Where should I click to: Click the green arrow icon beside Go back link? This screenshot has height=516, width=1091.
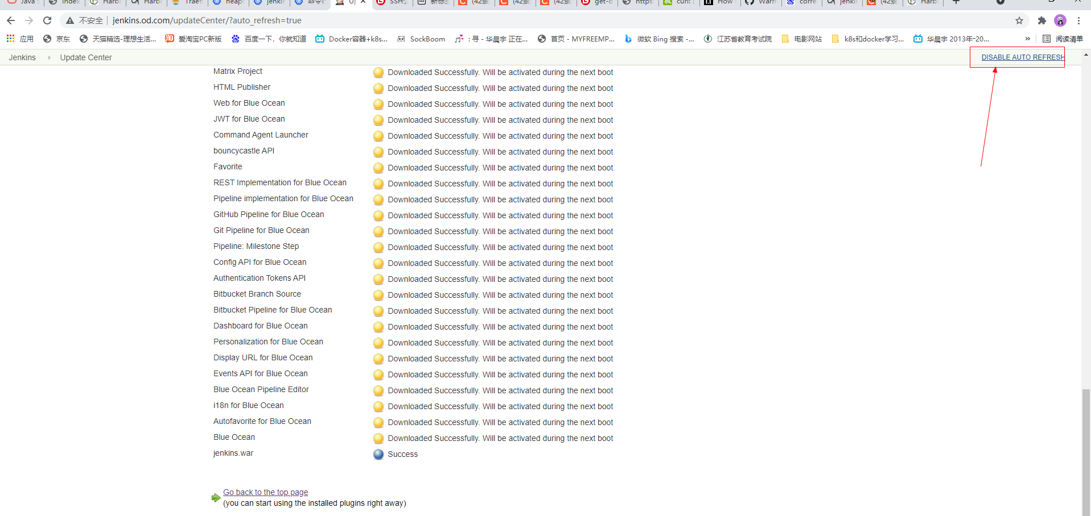(x=216, y=498)
